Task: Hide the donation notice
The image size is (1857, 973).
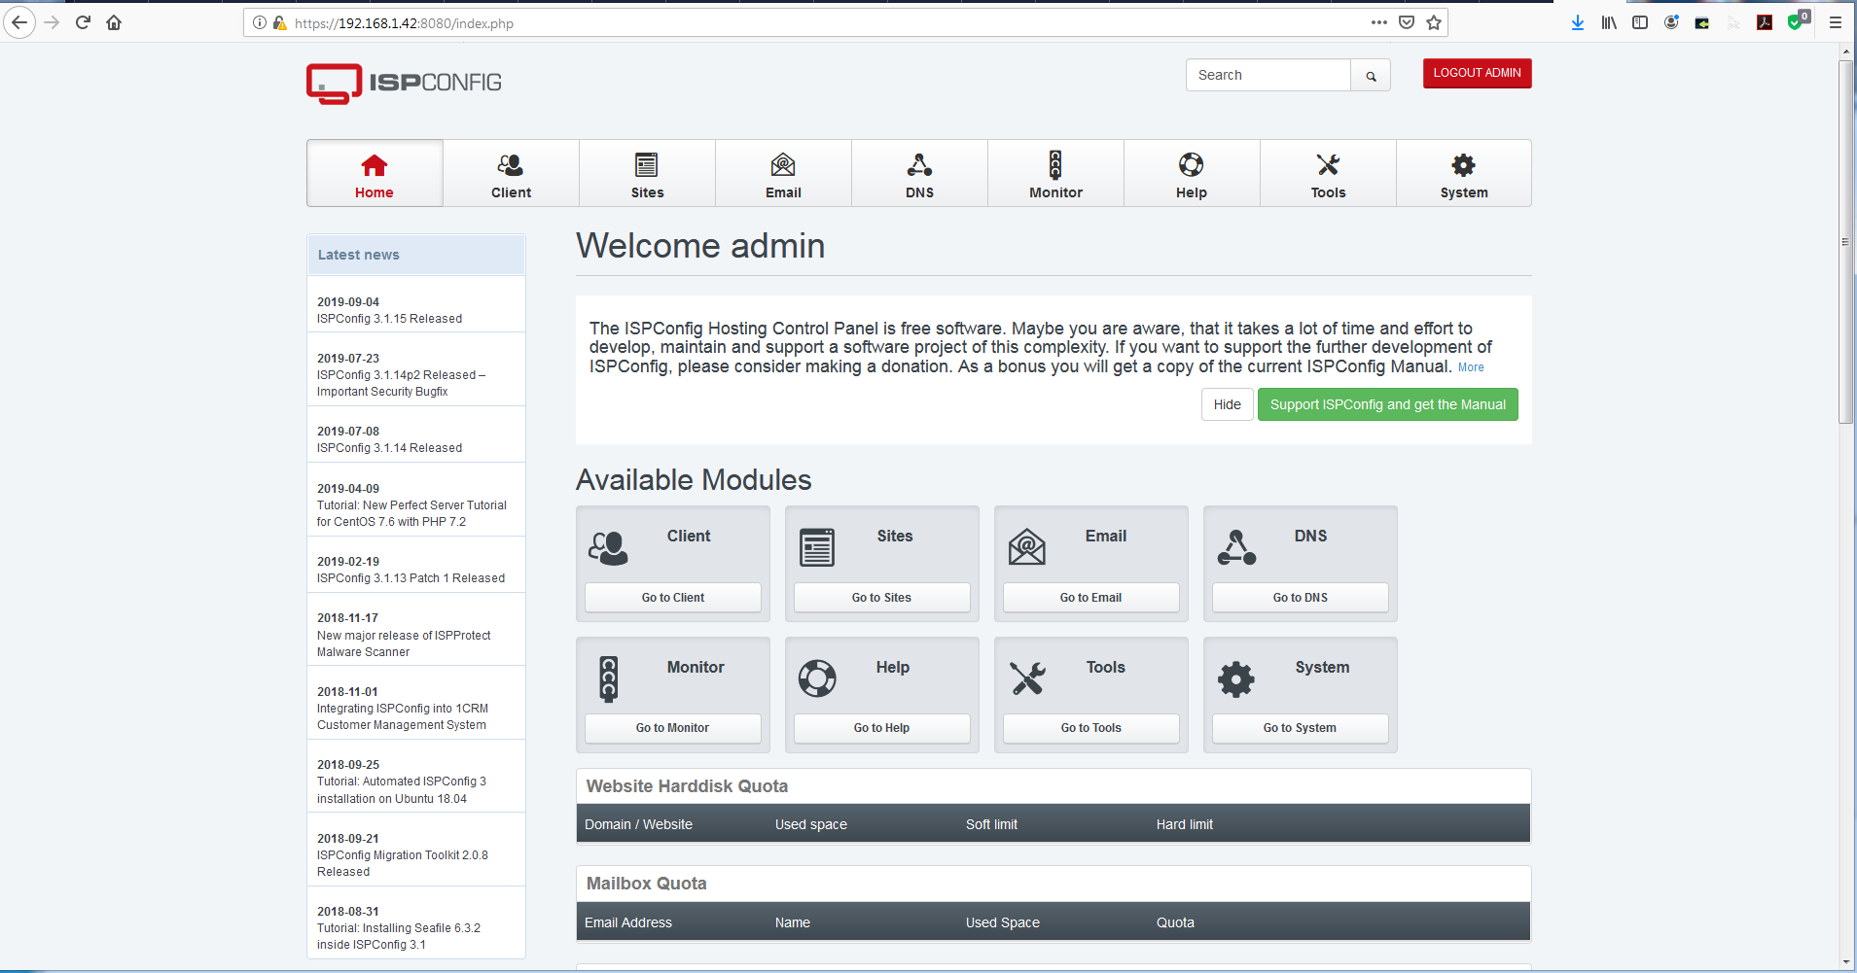Action: [1227, 404]
